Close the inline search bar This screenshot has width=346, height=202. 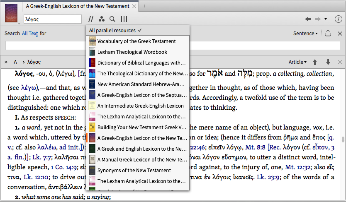click(340, 34)
